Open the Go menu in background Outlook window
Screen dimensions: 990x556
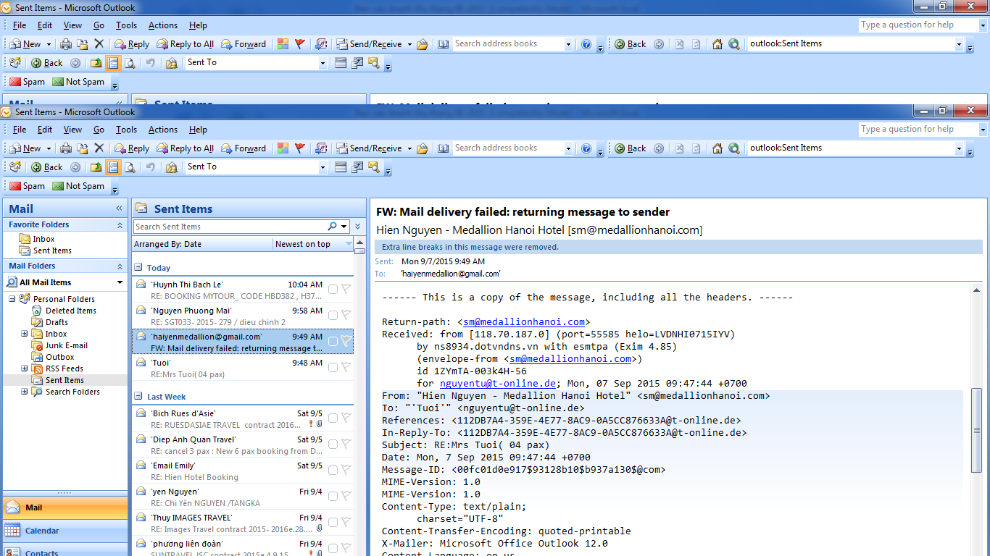[99, 25]
